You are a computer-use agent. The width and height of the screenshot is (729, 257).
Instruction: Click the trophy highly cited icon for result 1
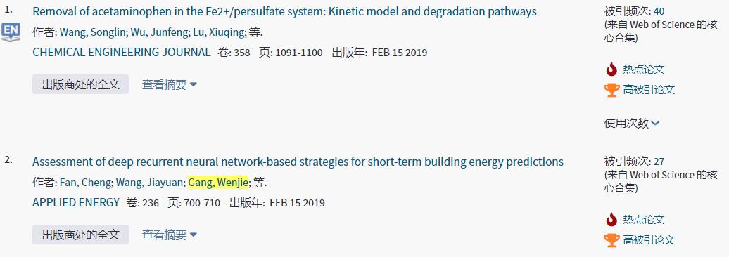612,90
